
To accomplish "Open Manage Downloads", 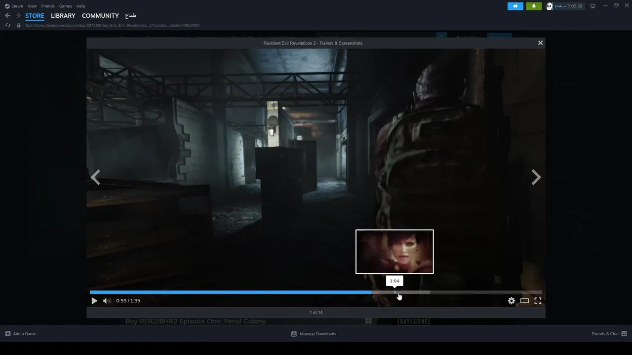I will [314, 334].
